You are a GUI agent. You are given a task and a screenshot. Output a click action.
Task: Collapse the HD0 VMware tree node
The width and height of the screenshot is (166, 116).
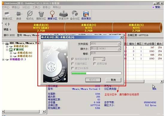coord(3,43)
